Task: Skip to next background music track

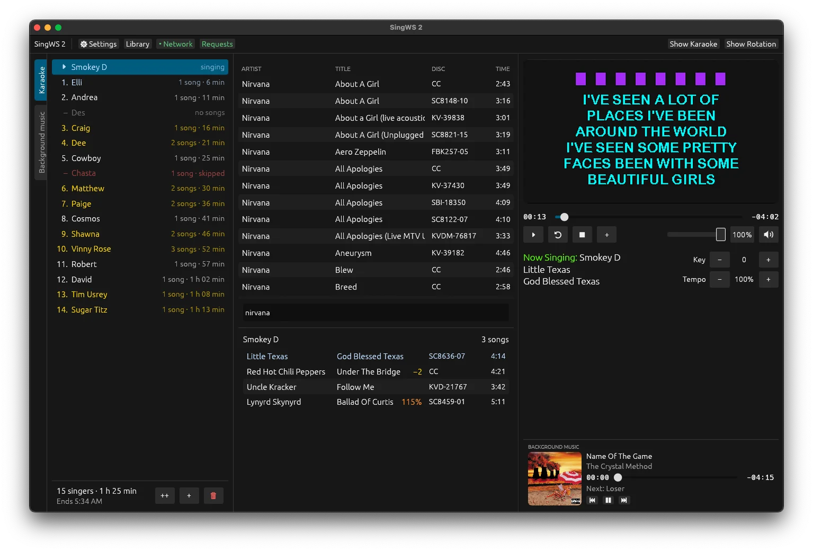Action: coord(624,500)
